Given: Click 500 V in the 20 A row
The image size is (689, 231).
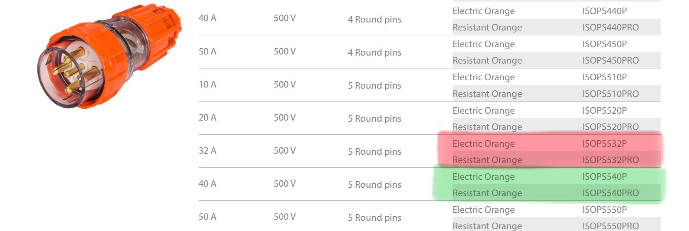Looking at the screenshot, I should tap(285, 117).
